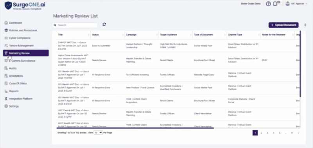
Task: Navigate to Attestations
Action: [x=16, y=76]
